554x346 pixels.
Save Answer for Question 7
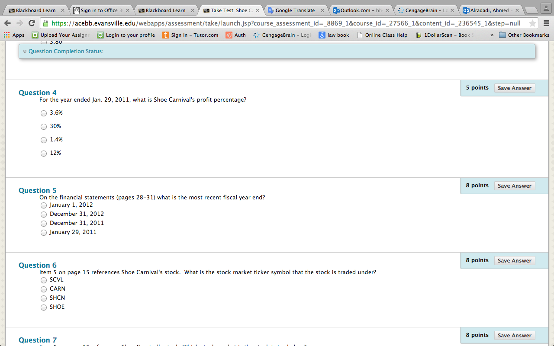point(515,336)
